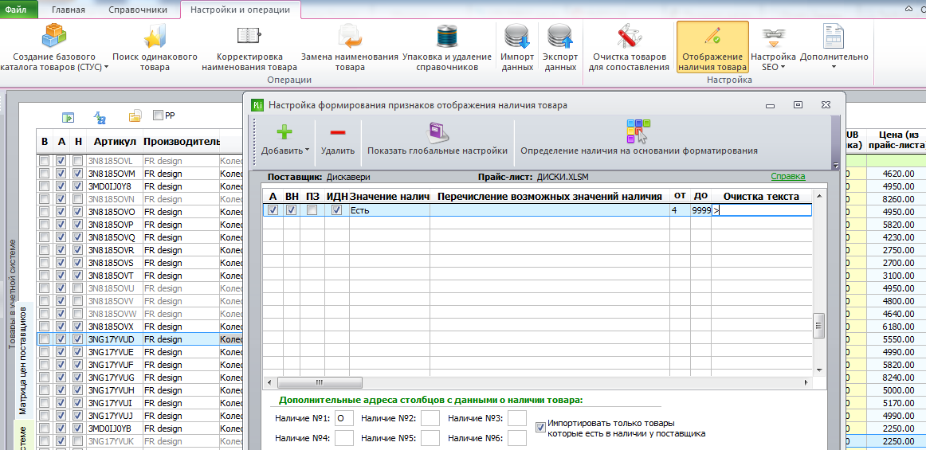
Task: Click the Есть availability value cell
Action: click(389, 209)
